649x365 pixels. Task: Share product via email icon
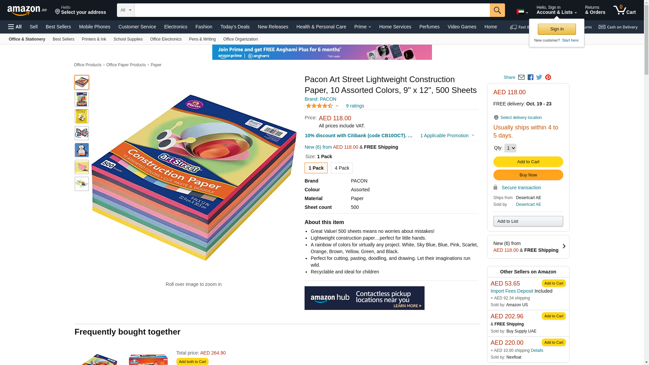click(521, 77)
